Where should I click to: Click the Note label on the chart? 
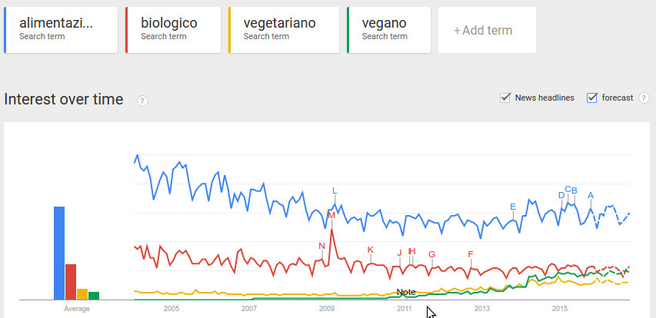click(406, 292)
